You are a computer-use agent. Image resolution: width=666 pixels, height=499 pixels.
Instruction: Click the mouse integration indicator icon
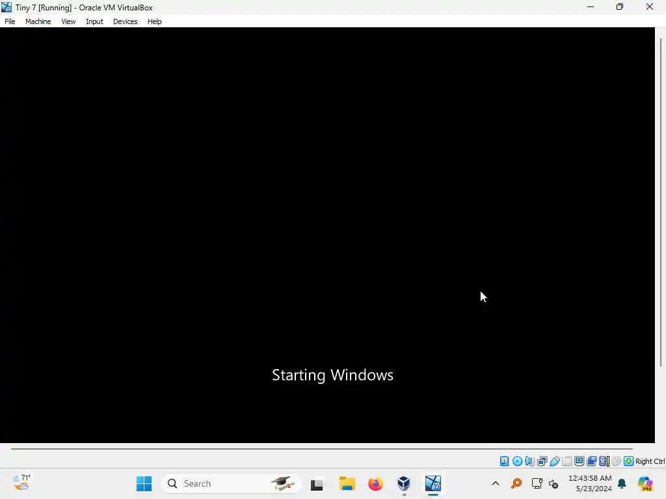click(617, 461)
